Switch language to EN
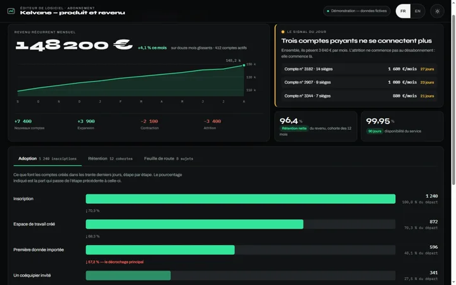456x285 pixels. (417, 11)
